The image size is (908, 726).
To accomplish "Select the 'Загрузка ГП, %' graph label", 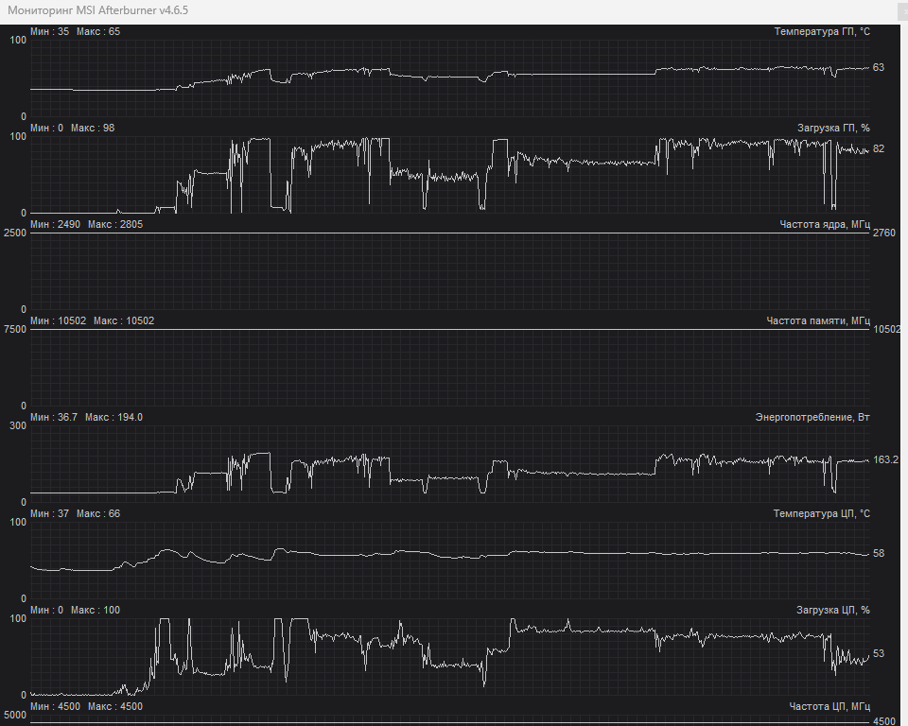I will pos(833,128).
